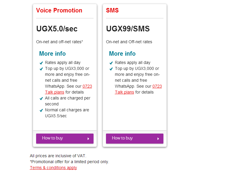Click the UGX99/SMS price text

pyautogui.click(x=128, y=29)
